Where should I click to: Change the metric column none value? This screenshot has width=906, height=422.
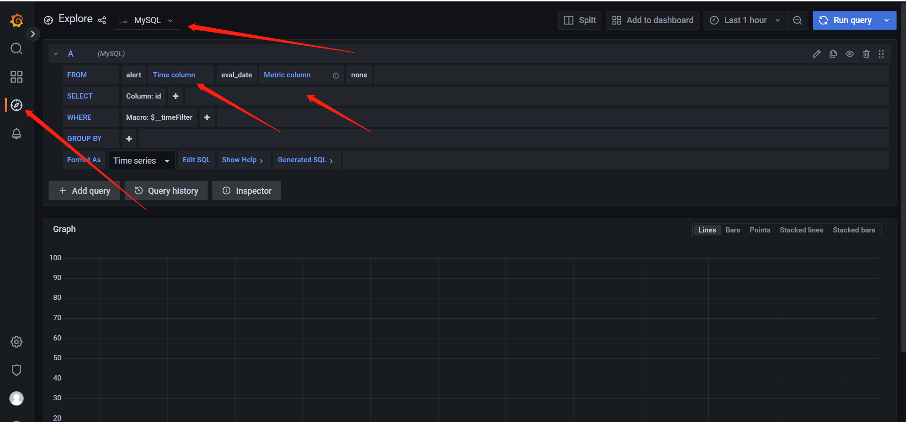(x=359, y=75)
